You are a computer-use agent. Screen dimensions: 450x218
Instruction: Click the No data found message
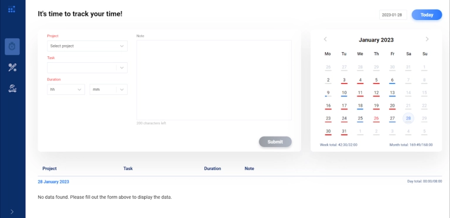click(x=105, y=197)
